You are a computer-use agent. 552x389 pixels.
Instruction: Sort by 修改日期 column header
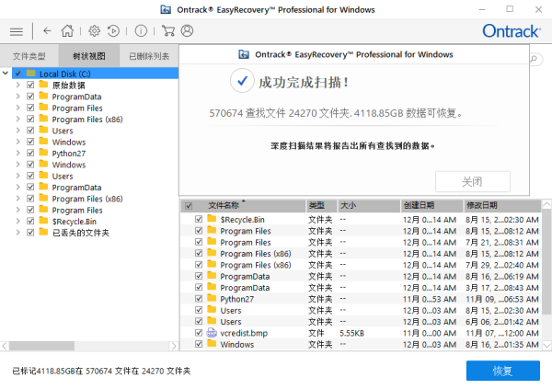(x=501, y=206)
